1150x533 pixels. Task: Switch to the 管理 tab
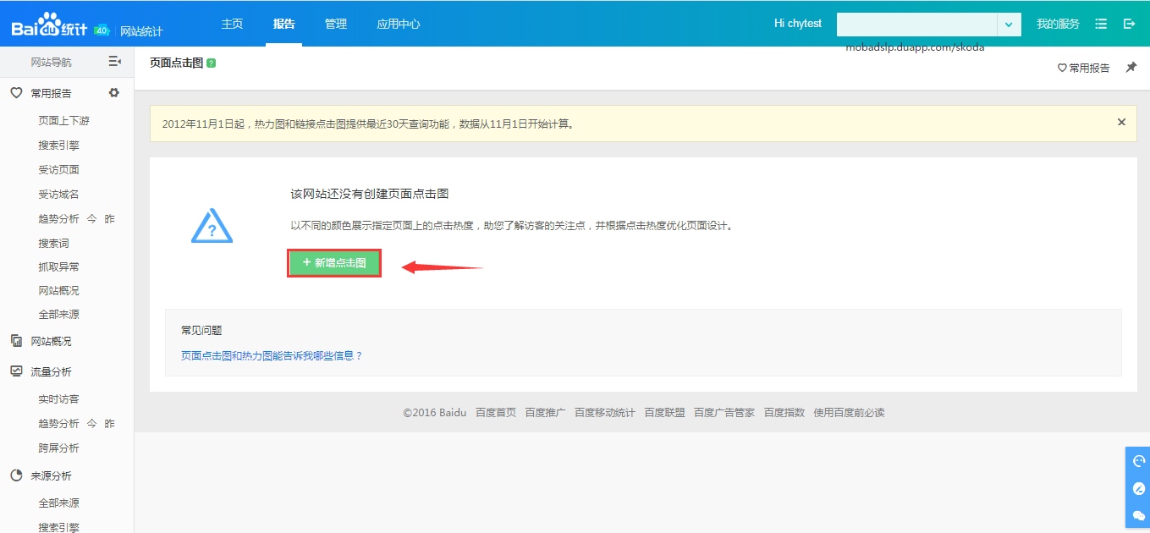tap(336, 24)
